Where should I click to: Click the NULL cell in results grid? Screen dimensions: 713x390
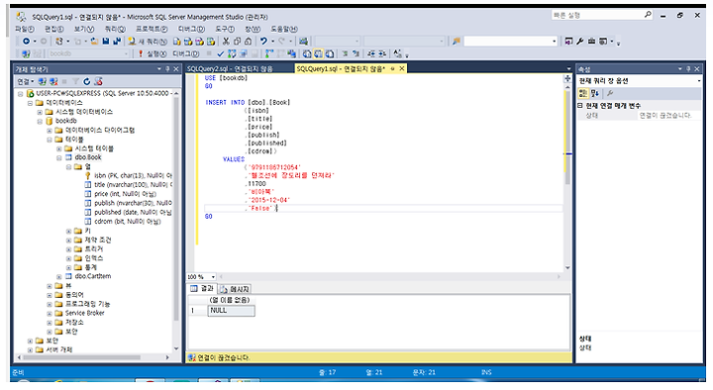click(x=232, y=311)
